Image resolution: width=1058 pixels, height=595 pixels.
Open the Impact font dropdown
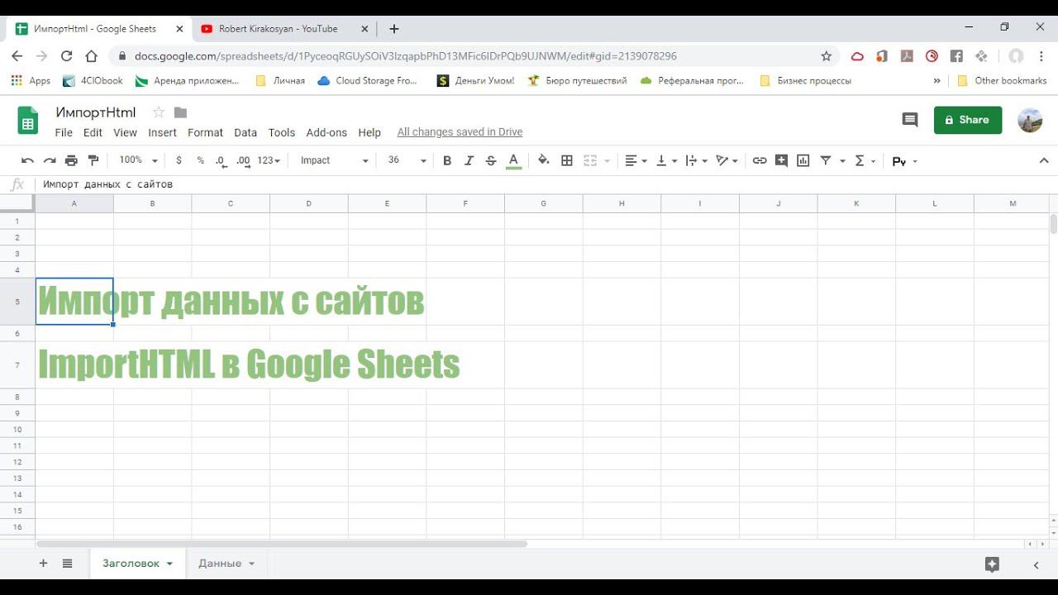coord(335,160)
